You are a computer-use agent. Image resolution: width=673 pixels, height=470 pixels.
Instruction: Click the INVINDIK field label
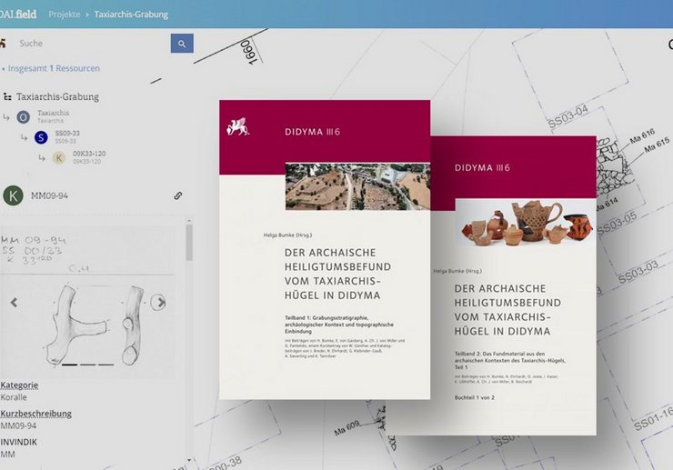point(18,442)
